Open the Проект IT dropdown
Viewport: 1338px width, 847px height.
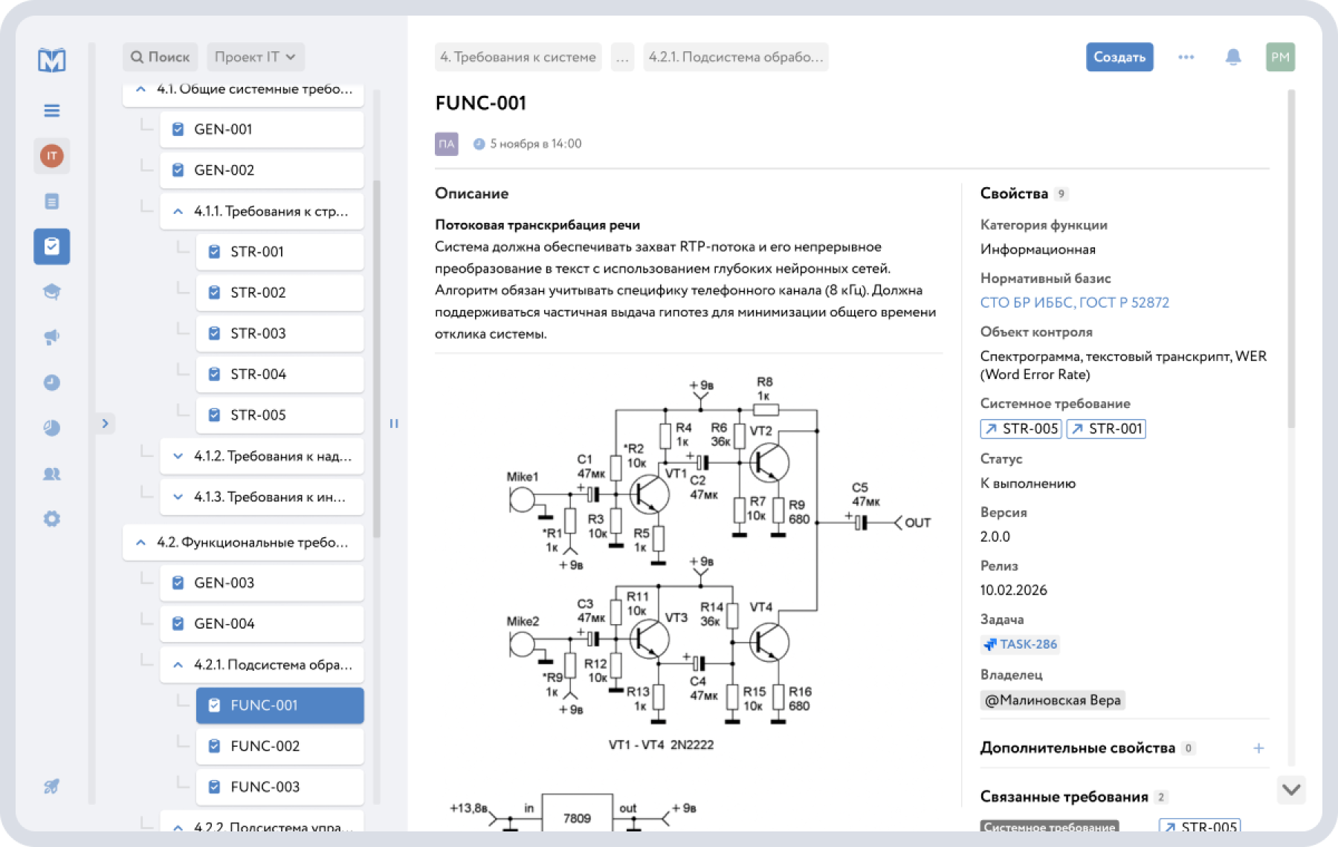(x=255, y=57)
